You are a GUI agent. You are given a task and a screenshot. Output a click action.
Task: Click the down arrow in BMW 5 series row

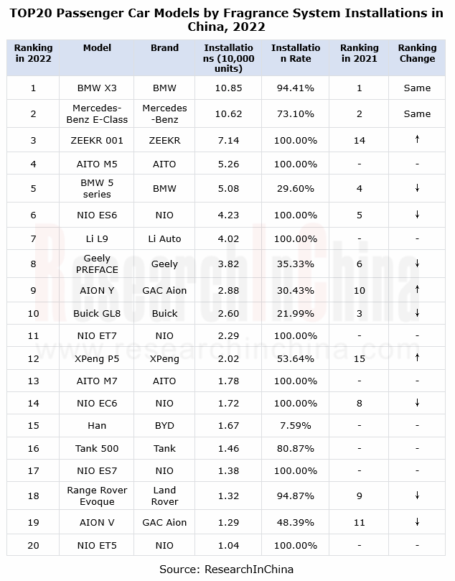coord(417,188)
